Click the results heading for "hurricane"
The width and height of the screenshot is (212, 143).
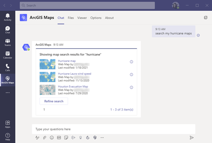(70, 55)
